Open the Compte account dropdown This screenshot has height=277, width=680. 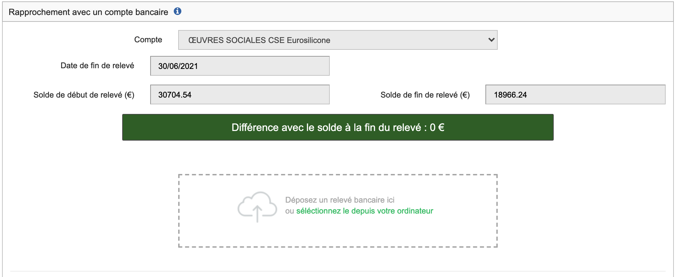(337, 40)
